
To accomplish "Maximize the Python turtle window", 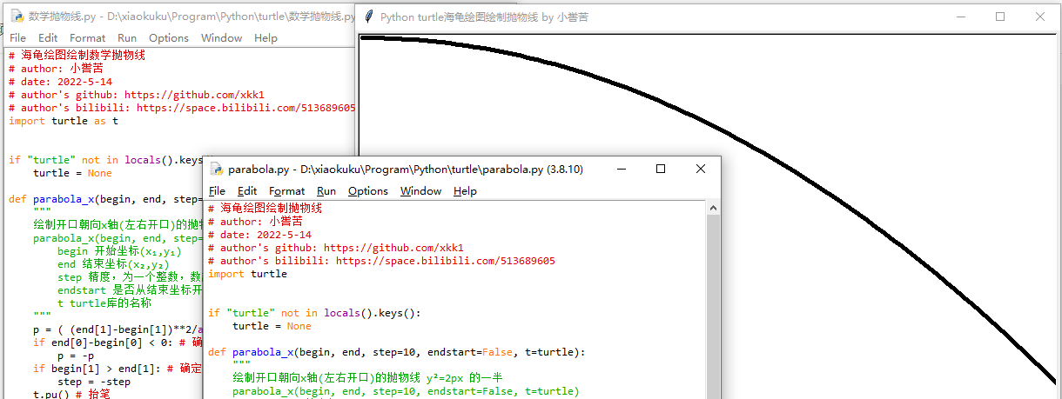I will click(x=1000, y=17).
